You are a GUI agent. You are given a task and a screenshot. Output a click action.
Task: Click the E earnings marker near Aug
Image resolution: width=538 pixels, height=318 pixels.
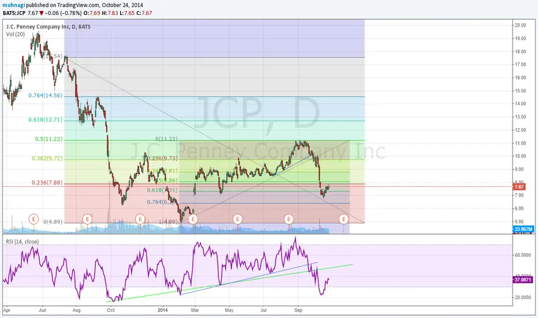[87, 219]
